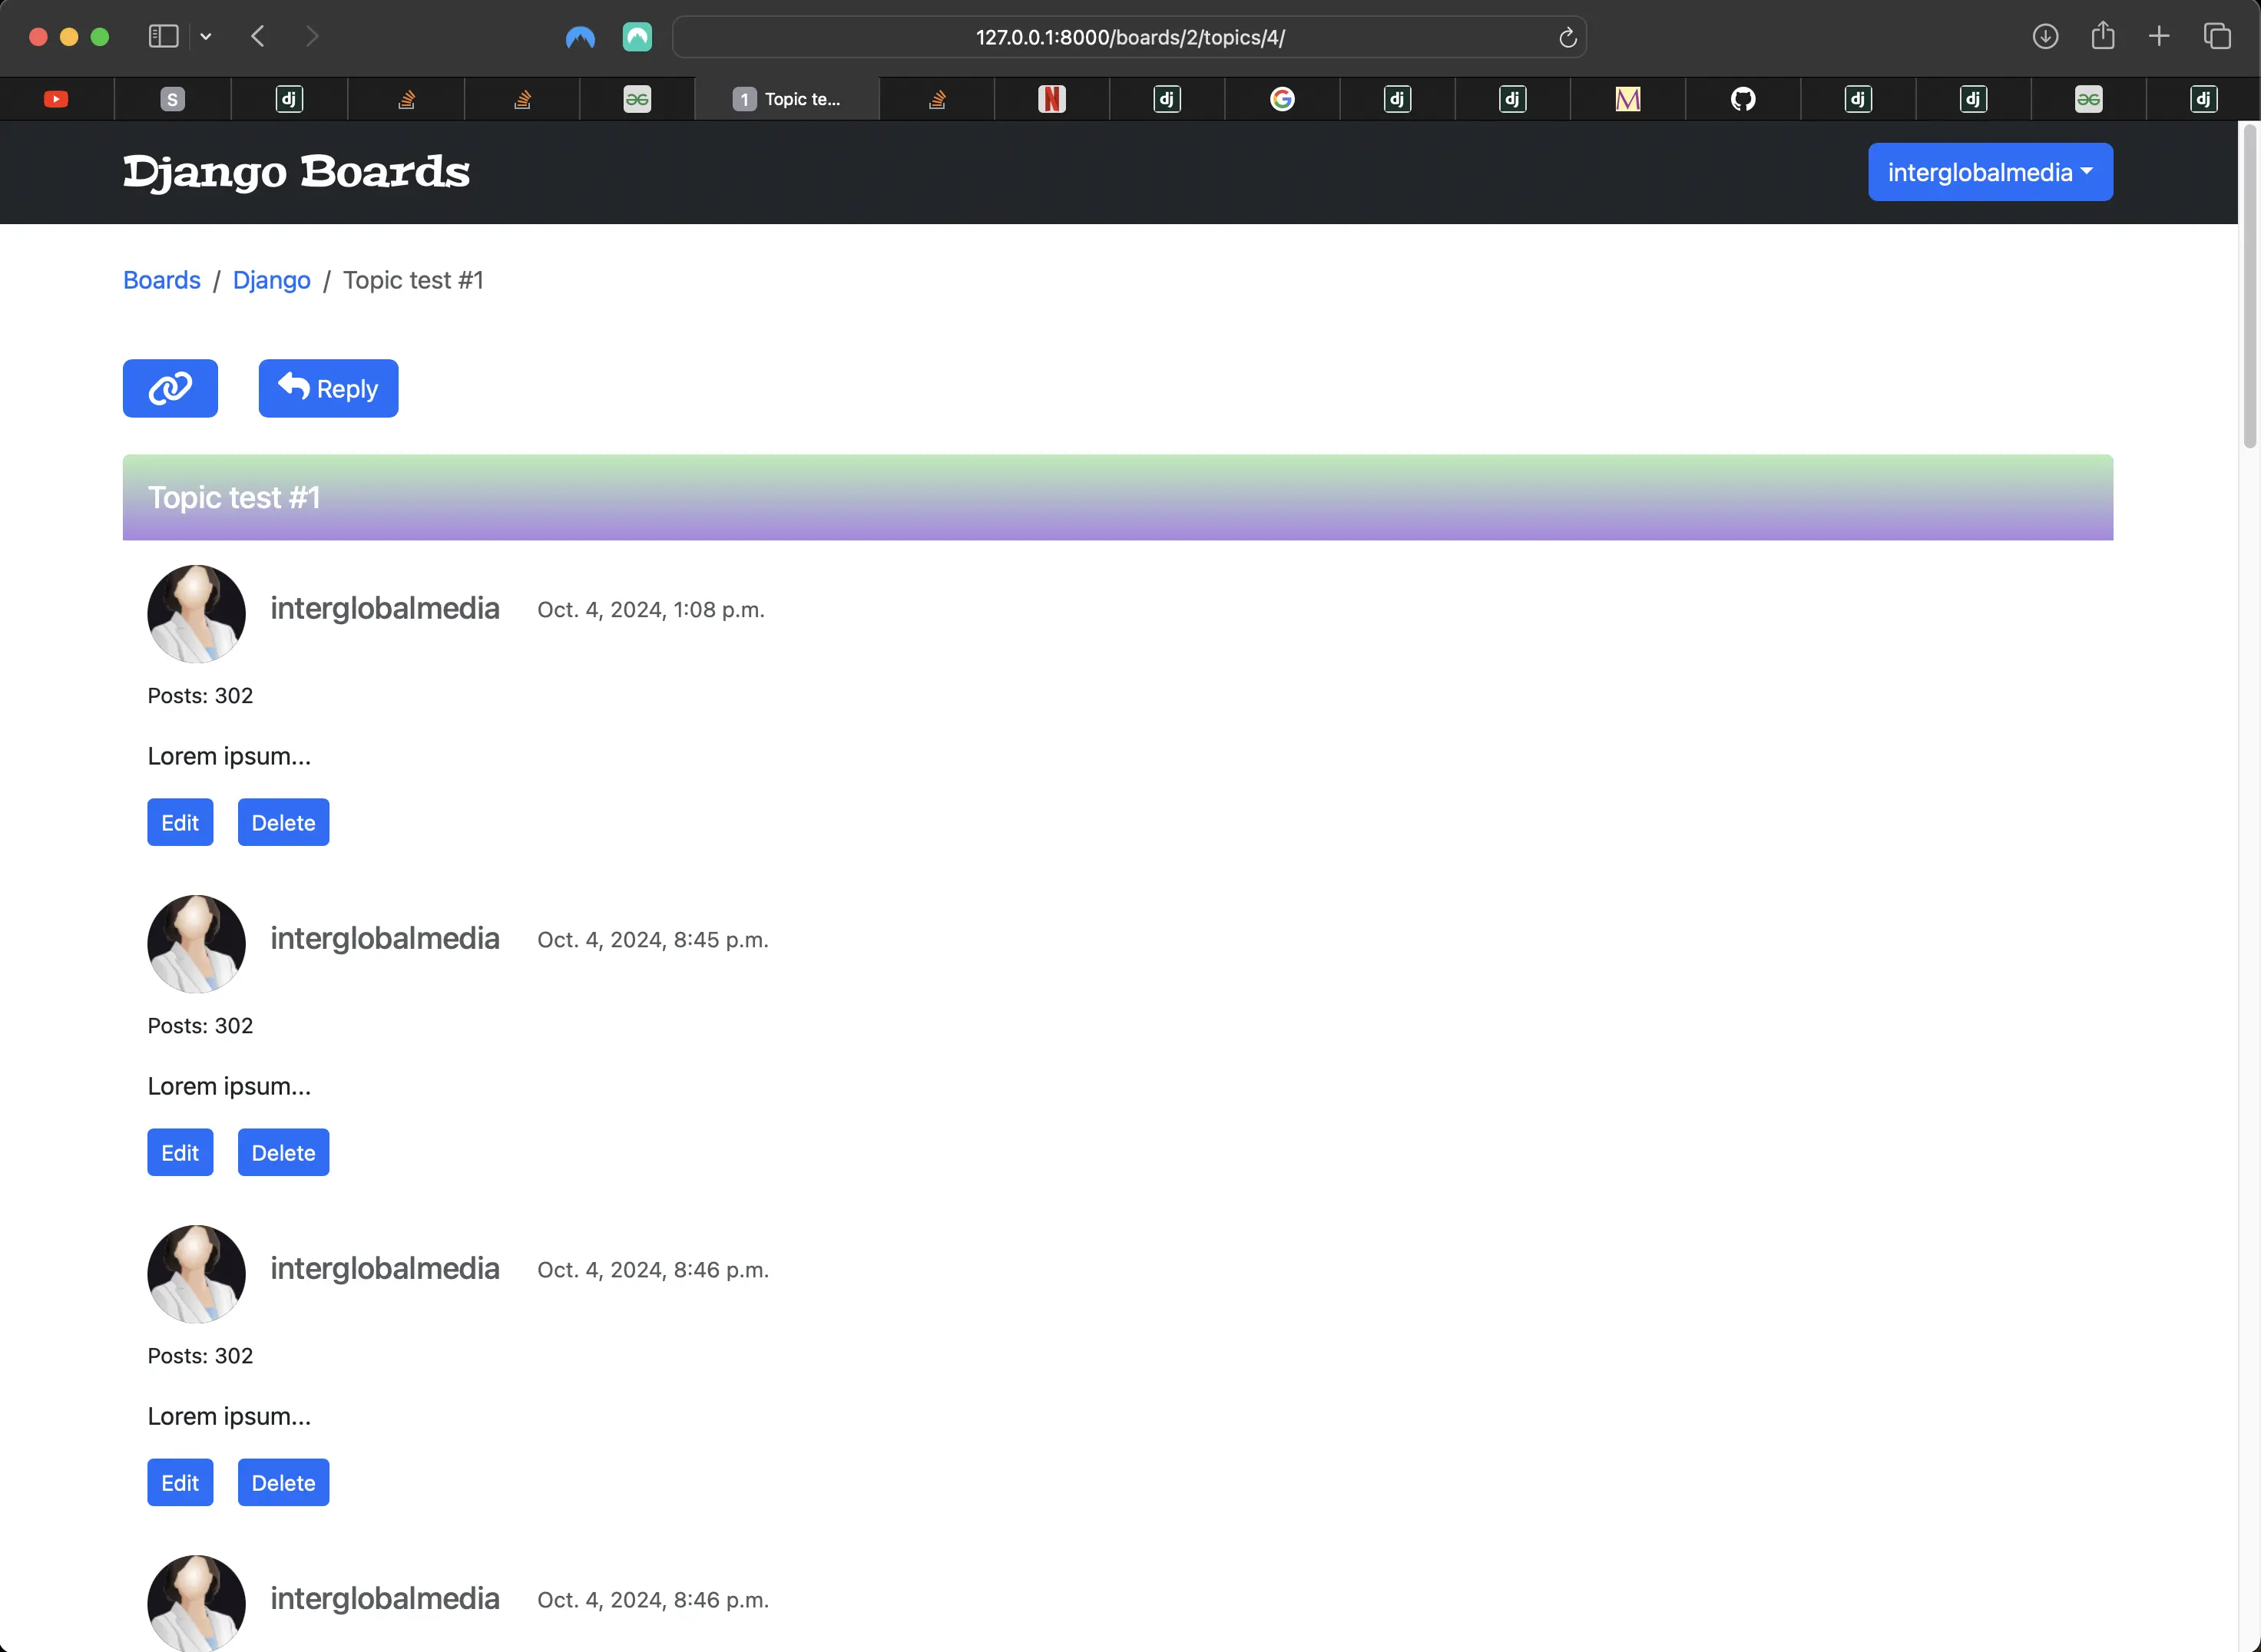Click Edit just above the bottom post
This screenshot has width=2261, height=1652.
180,1482
